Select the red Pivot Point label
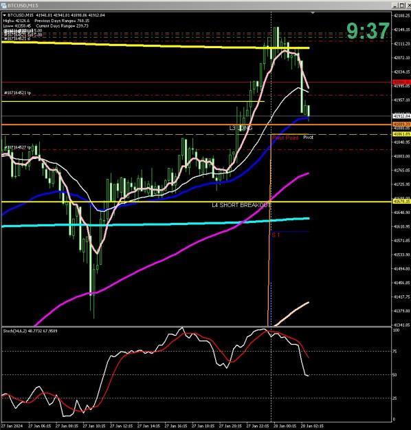411x430 pixels. [285, 138]
